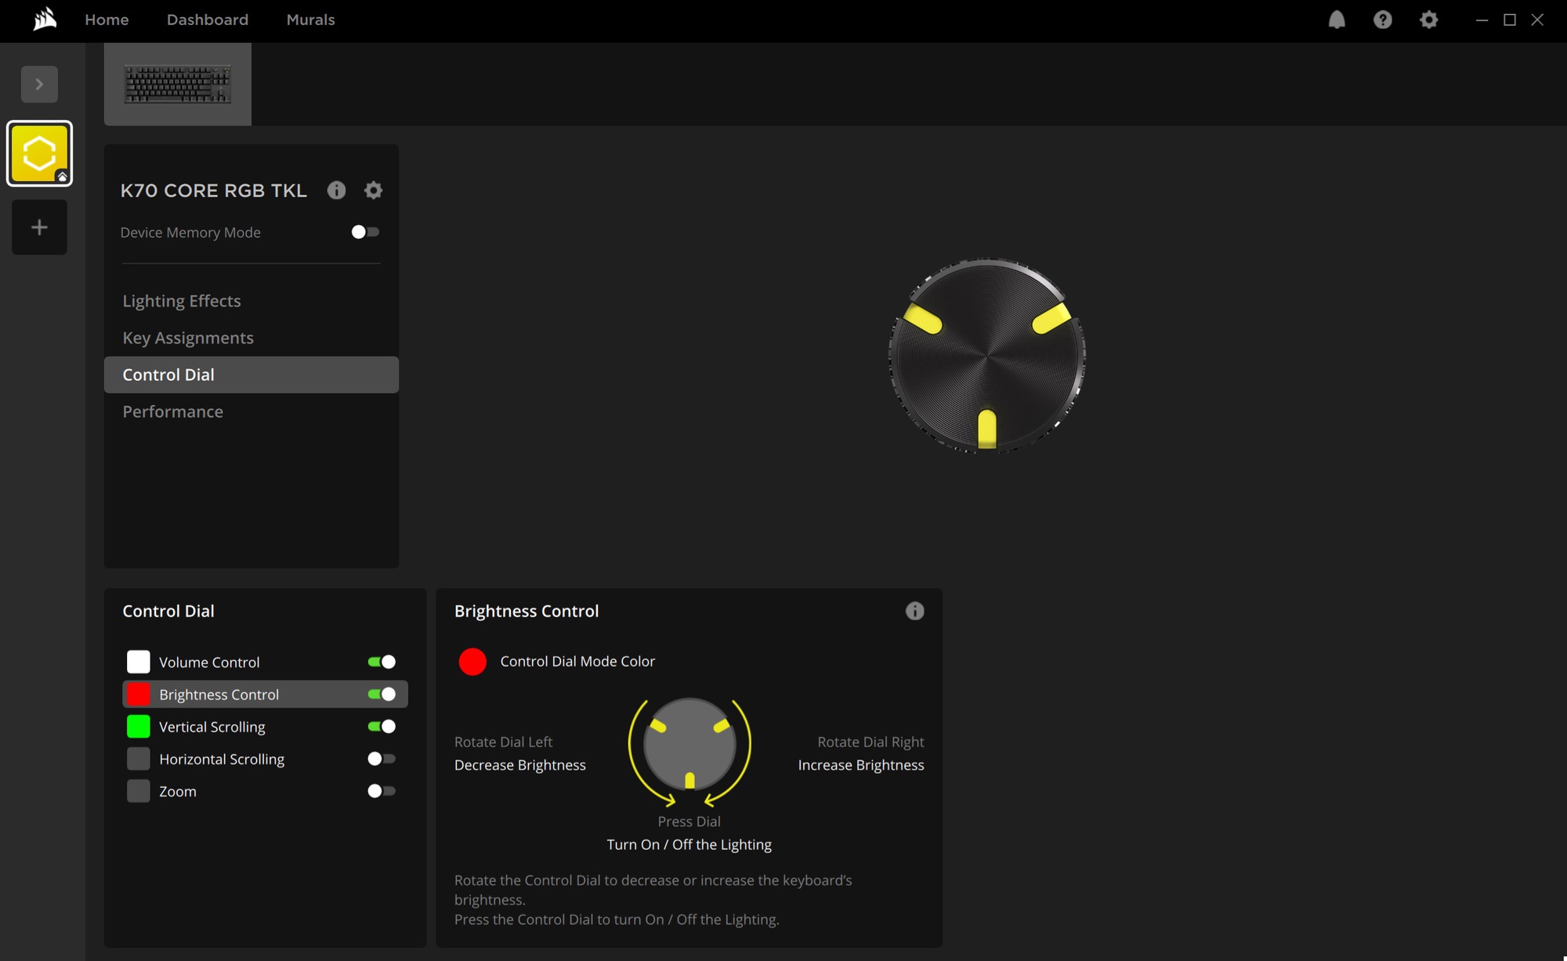Maximize the iCUE window
The width and height of the screenshot is (1567, 961).
[1510, 20]
